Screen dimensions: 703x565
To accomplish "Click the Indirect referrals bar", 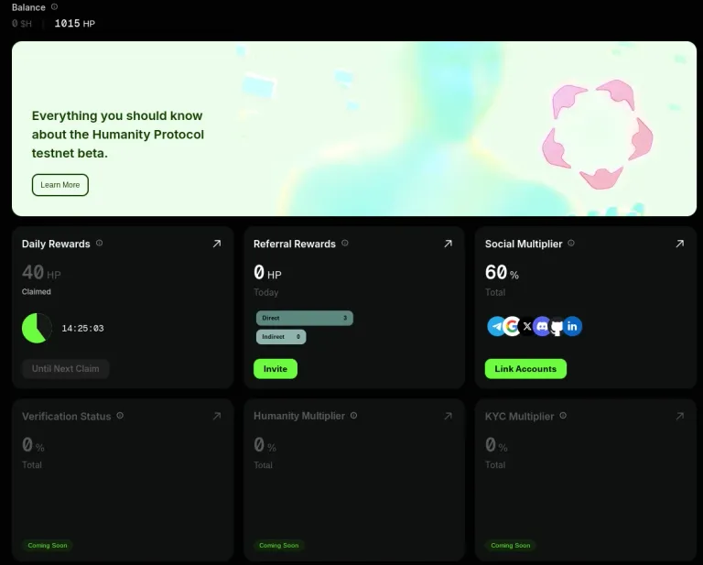I will point(281,337).
